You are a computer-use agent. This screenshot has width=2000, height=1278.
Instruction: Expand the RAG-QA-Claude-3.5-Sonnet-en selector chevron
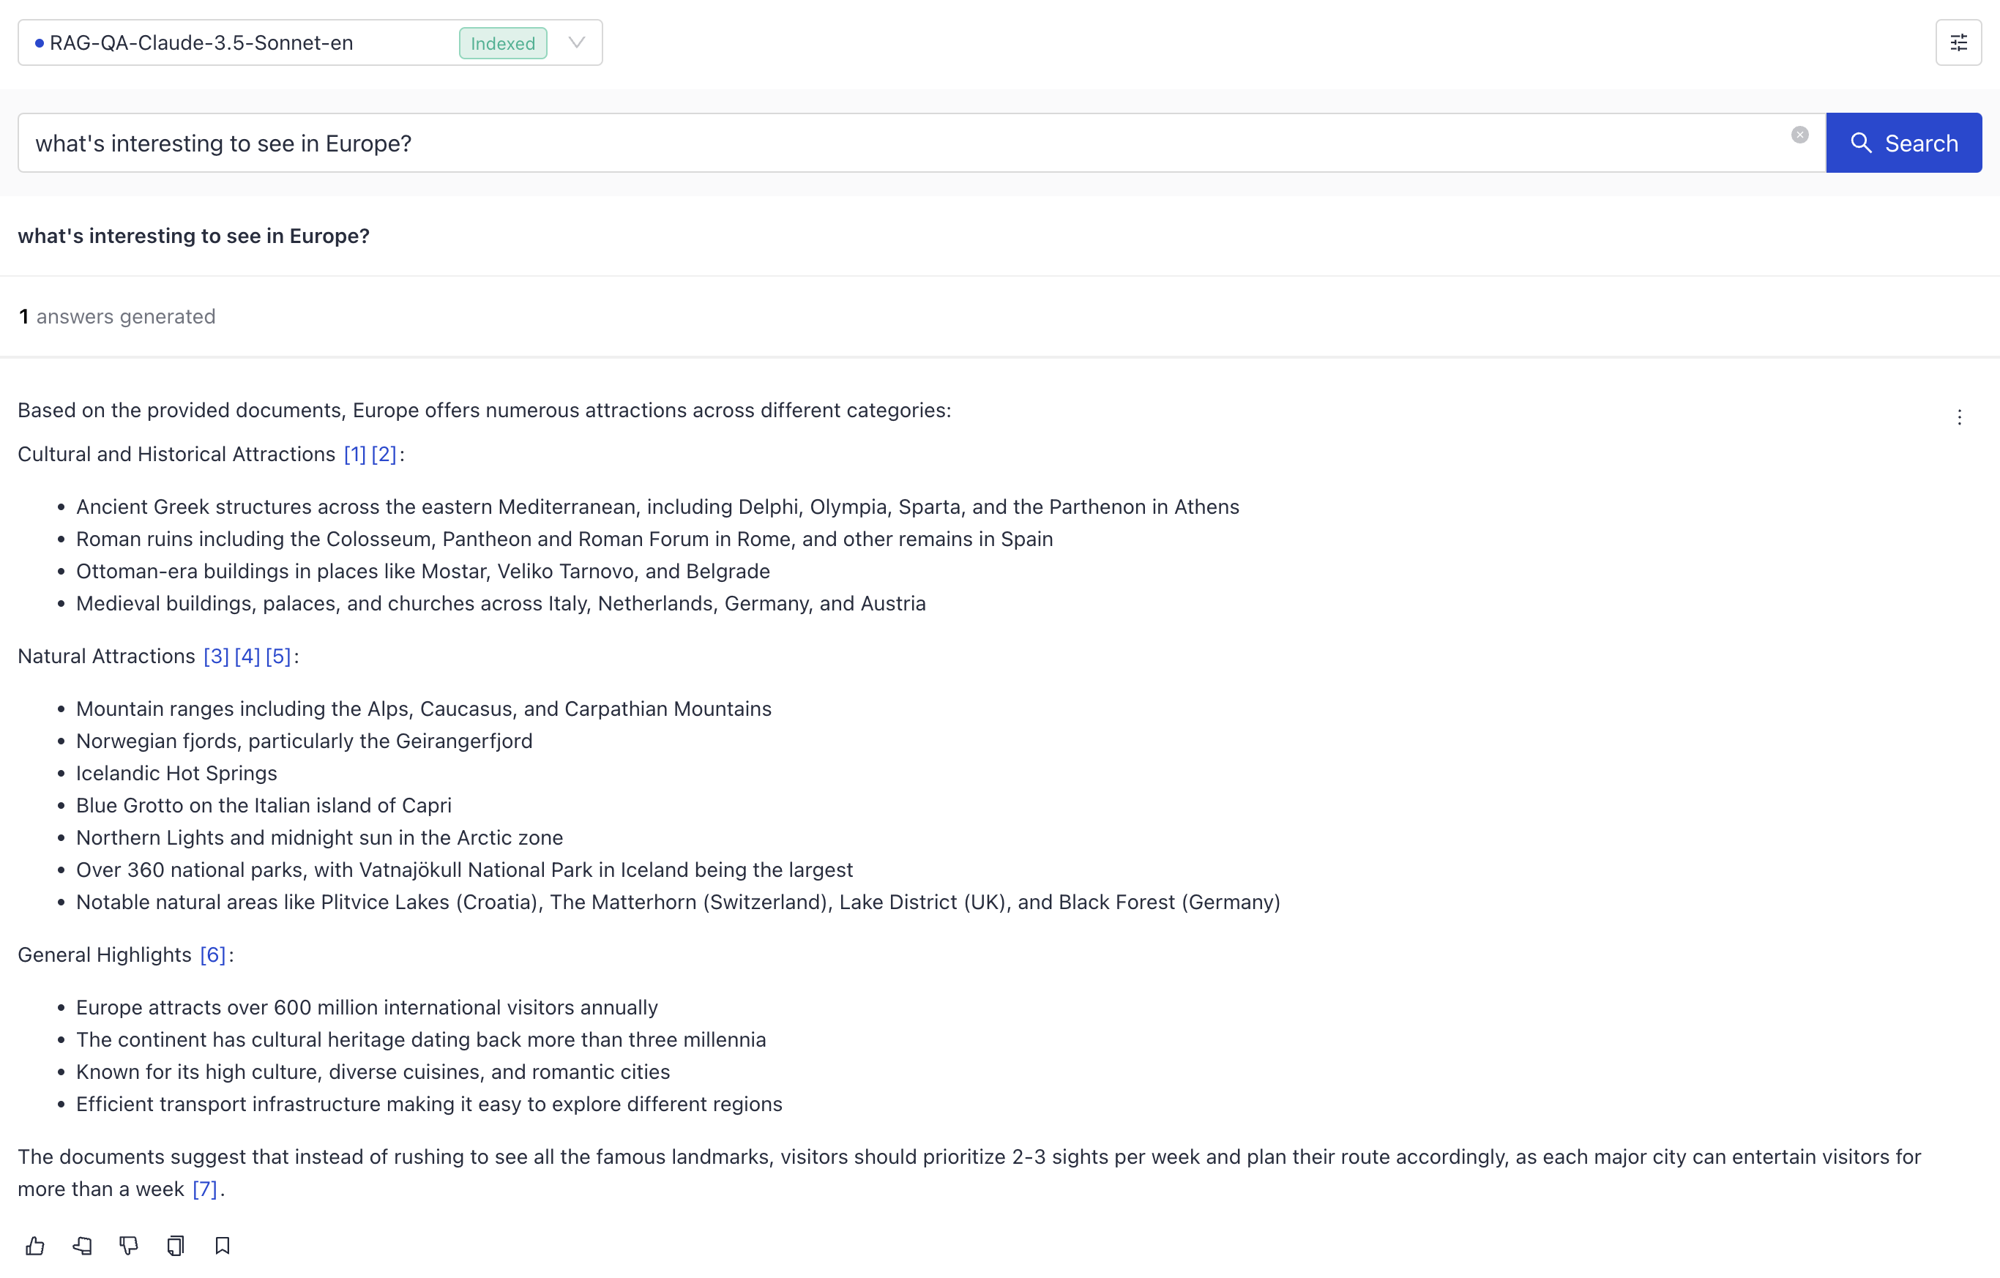point(575,42)
